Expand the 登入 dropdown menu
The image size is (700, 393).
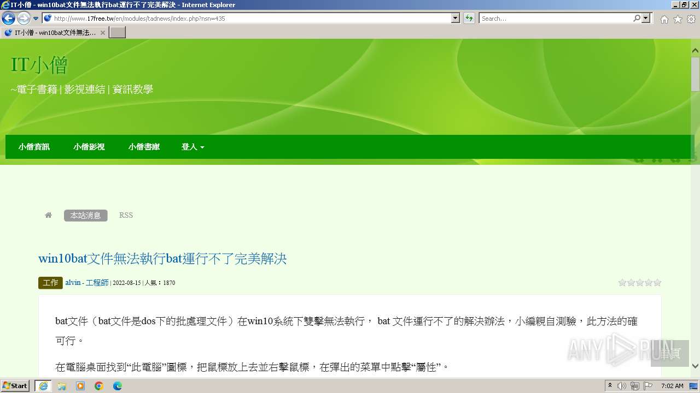pyautogui.click(x=192, y=147)
